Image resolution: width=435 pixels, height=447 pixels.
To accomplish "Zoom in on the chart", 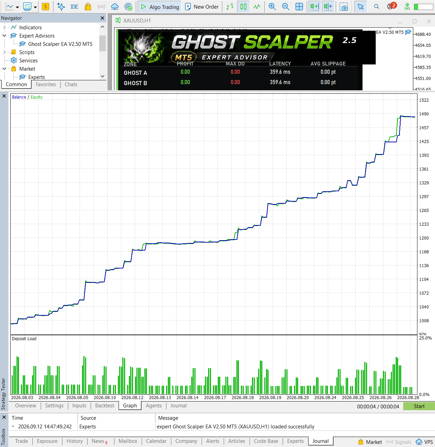I will click(272, 7).
